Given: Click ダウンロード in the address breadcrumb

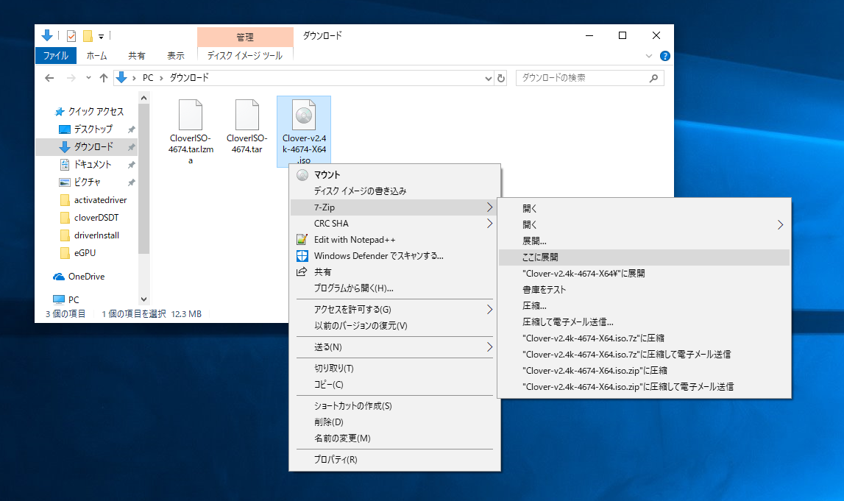Looking at the screenshot, I should click(189, 78).
